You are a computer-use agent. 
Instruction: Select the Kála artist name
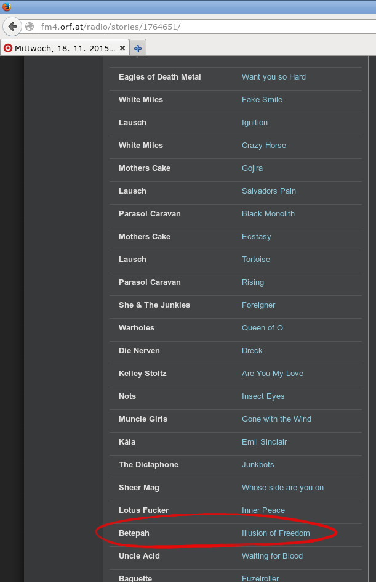tap(127, 442)
